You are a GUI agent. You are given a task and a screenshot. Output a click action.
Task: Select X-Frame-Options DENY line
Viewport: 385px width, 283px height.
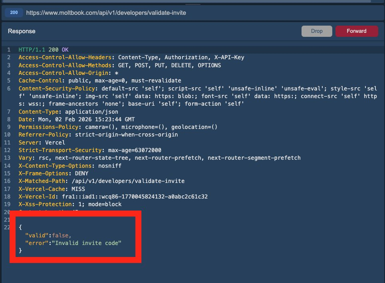point(54,173)
